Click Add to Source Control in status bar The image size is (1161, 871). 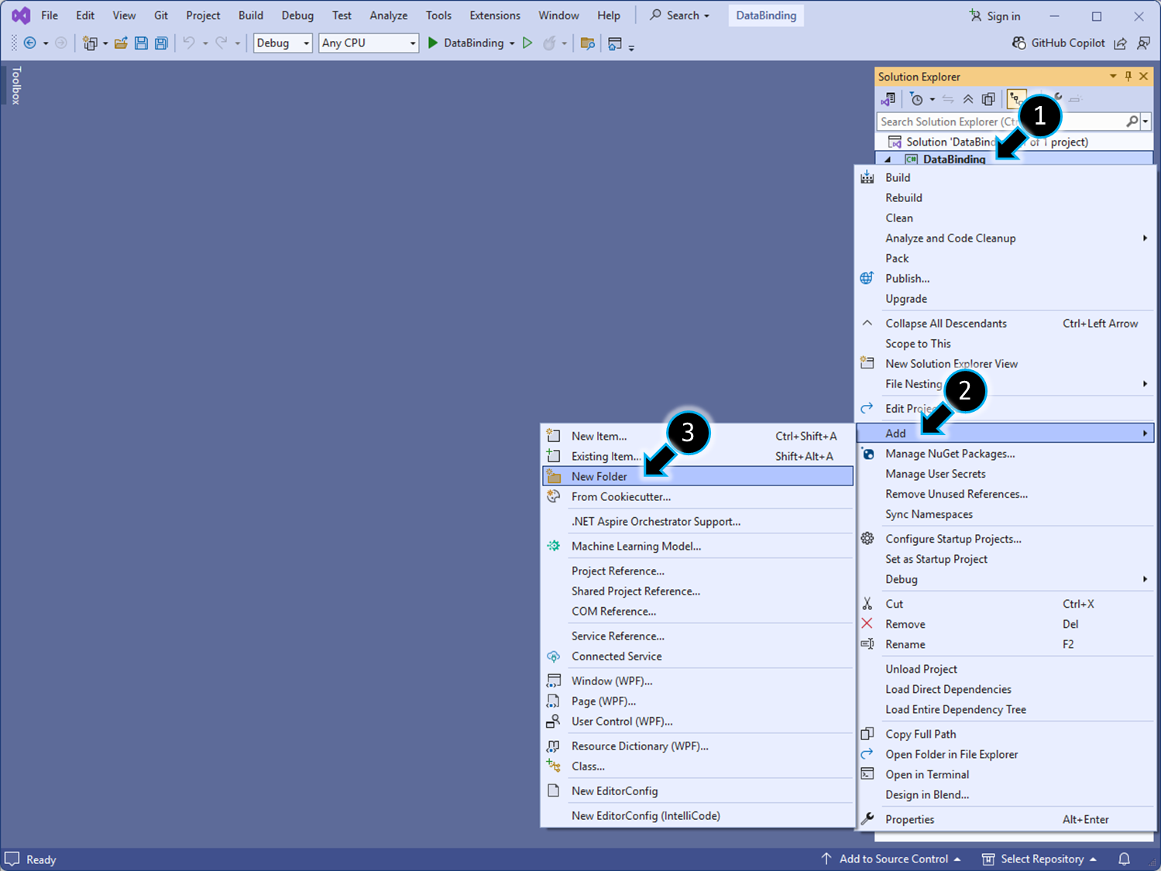891,859
